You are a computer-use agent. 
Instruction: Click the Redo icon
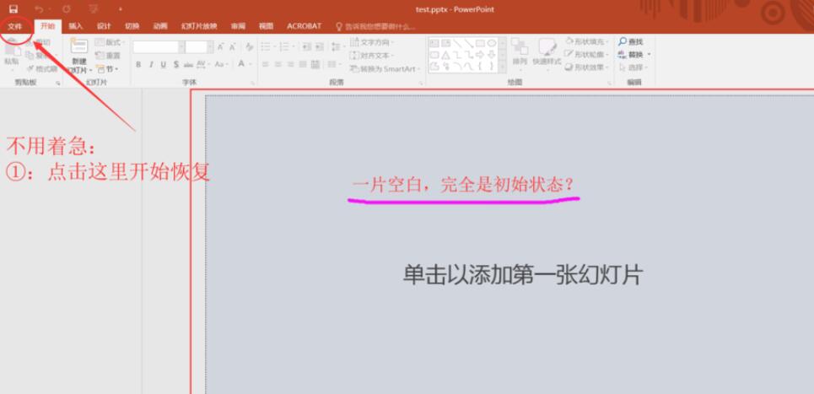click(x=67, y=9)
